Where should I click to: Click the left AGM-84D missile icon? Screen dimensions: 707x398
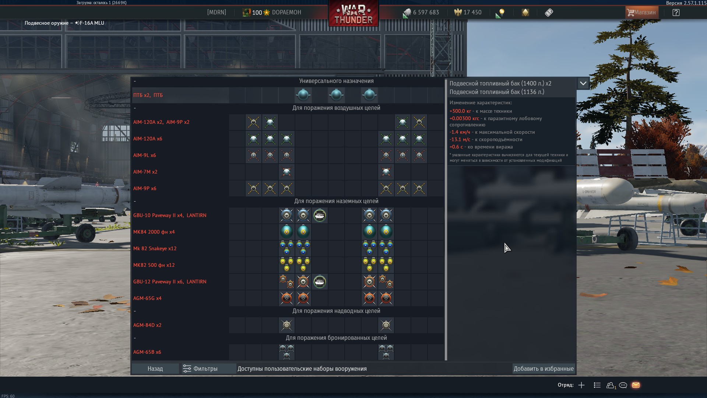[286, 325]
